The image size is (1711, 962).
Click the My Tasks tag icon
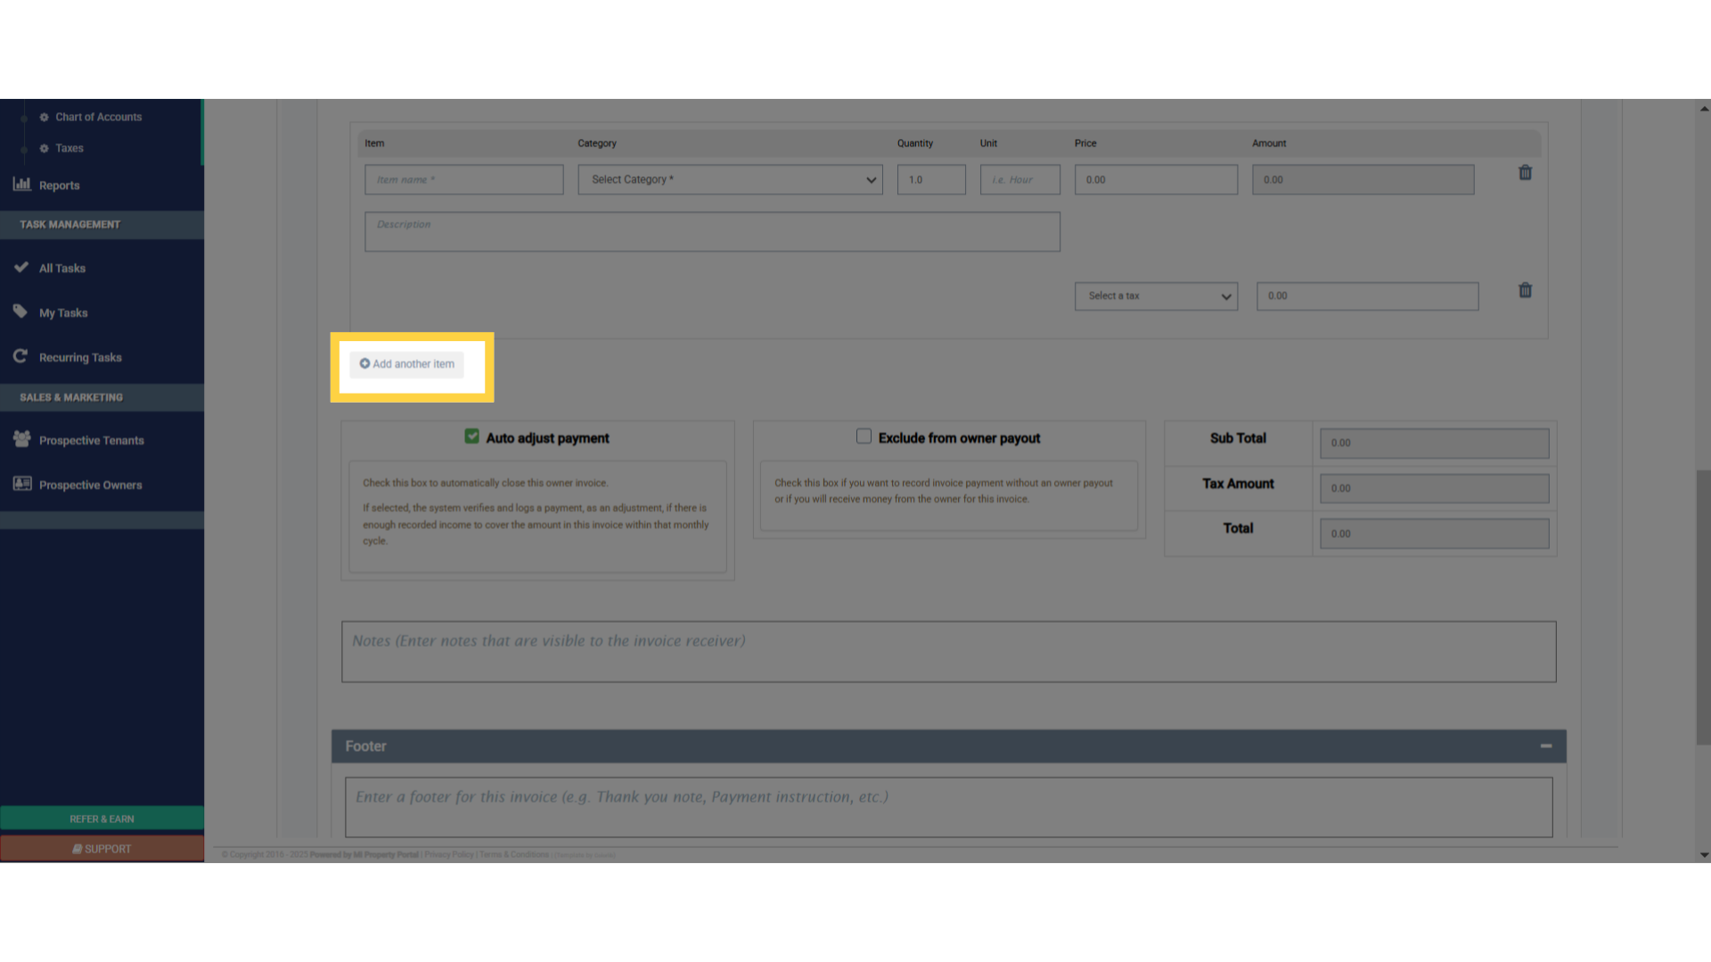click(x=20, y=312)
